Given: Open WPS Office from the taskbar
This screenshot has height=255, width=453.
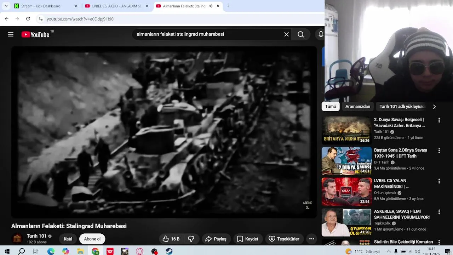Looking at the screenshot, I should 110,251.
